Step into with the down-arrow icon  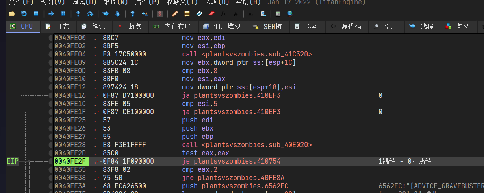(x=78, y=14)
